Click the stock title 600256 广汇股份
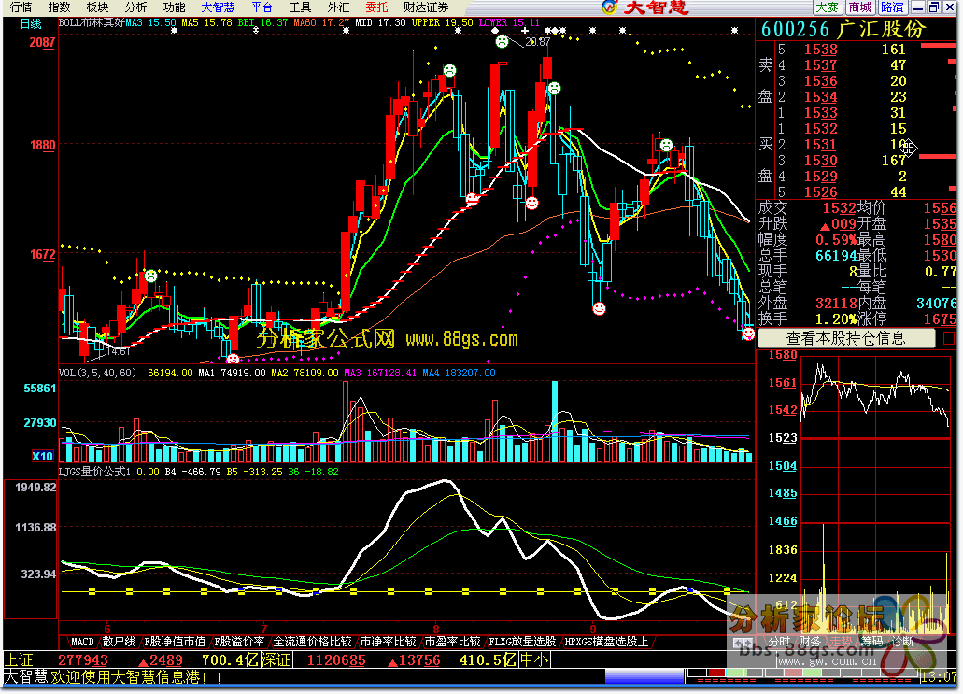 [843, 29]
